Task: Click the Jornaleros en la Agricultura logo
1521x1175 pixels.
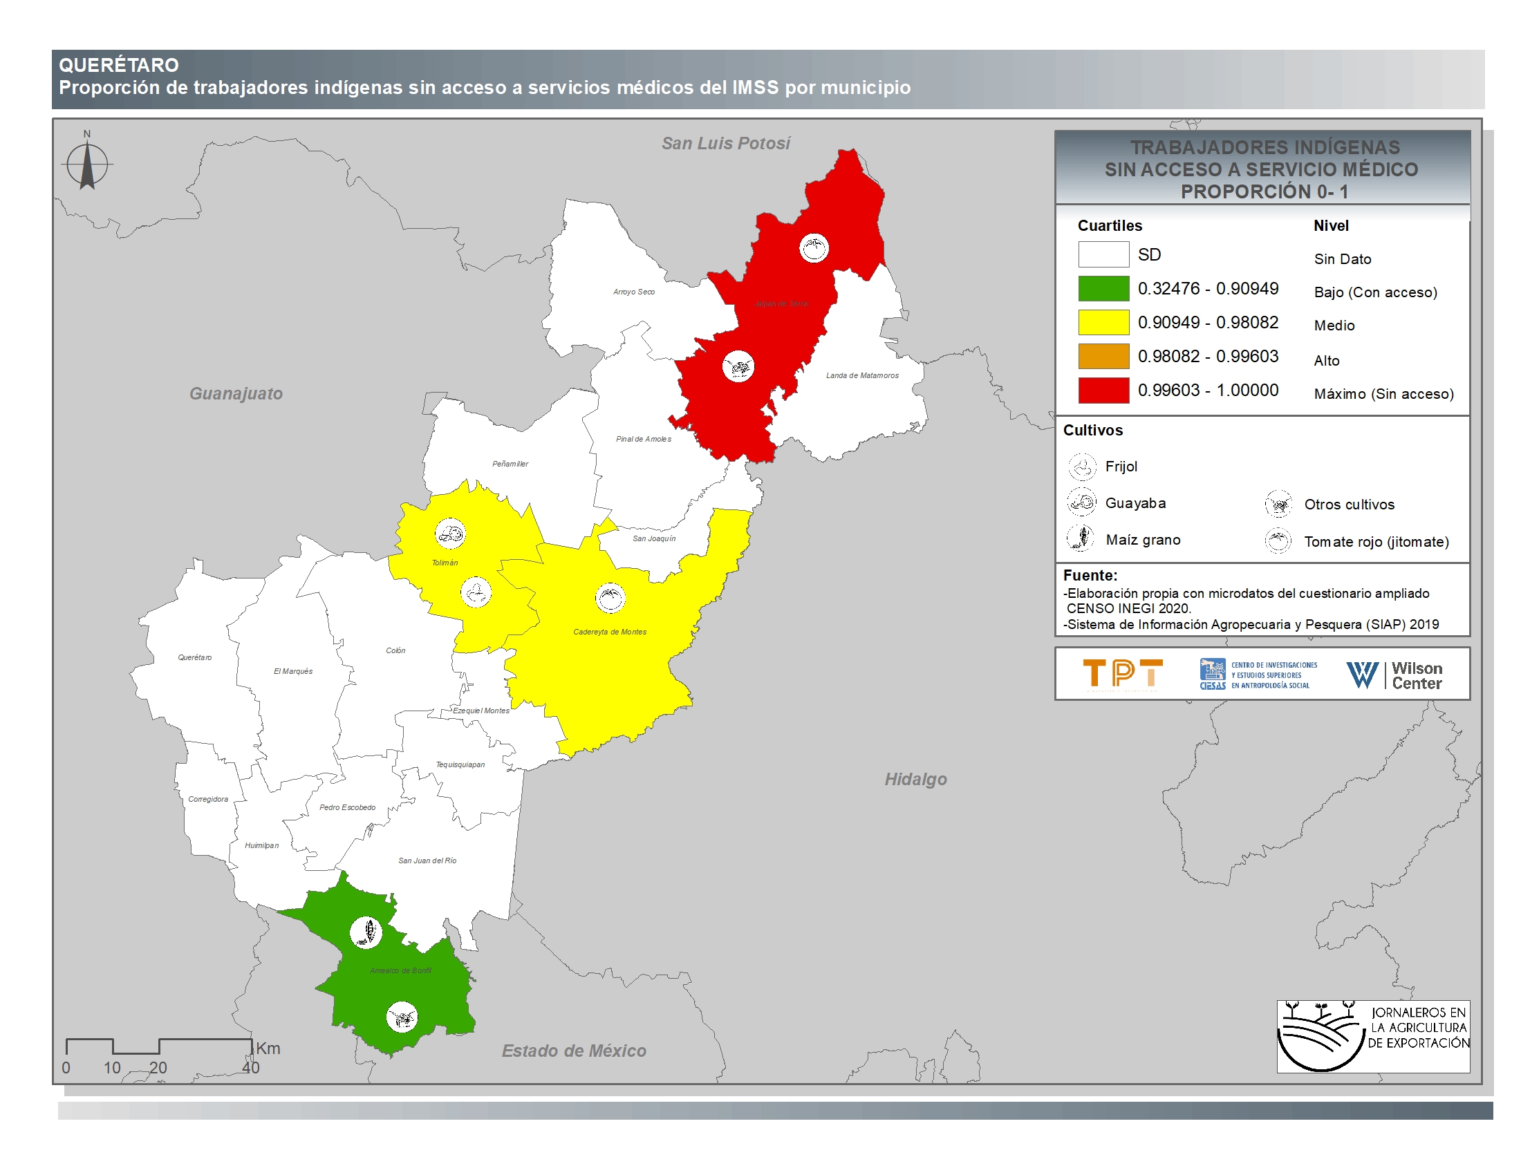Action: point(1372,1036)
